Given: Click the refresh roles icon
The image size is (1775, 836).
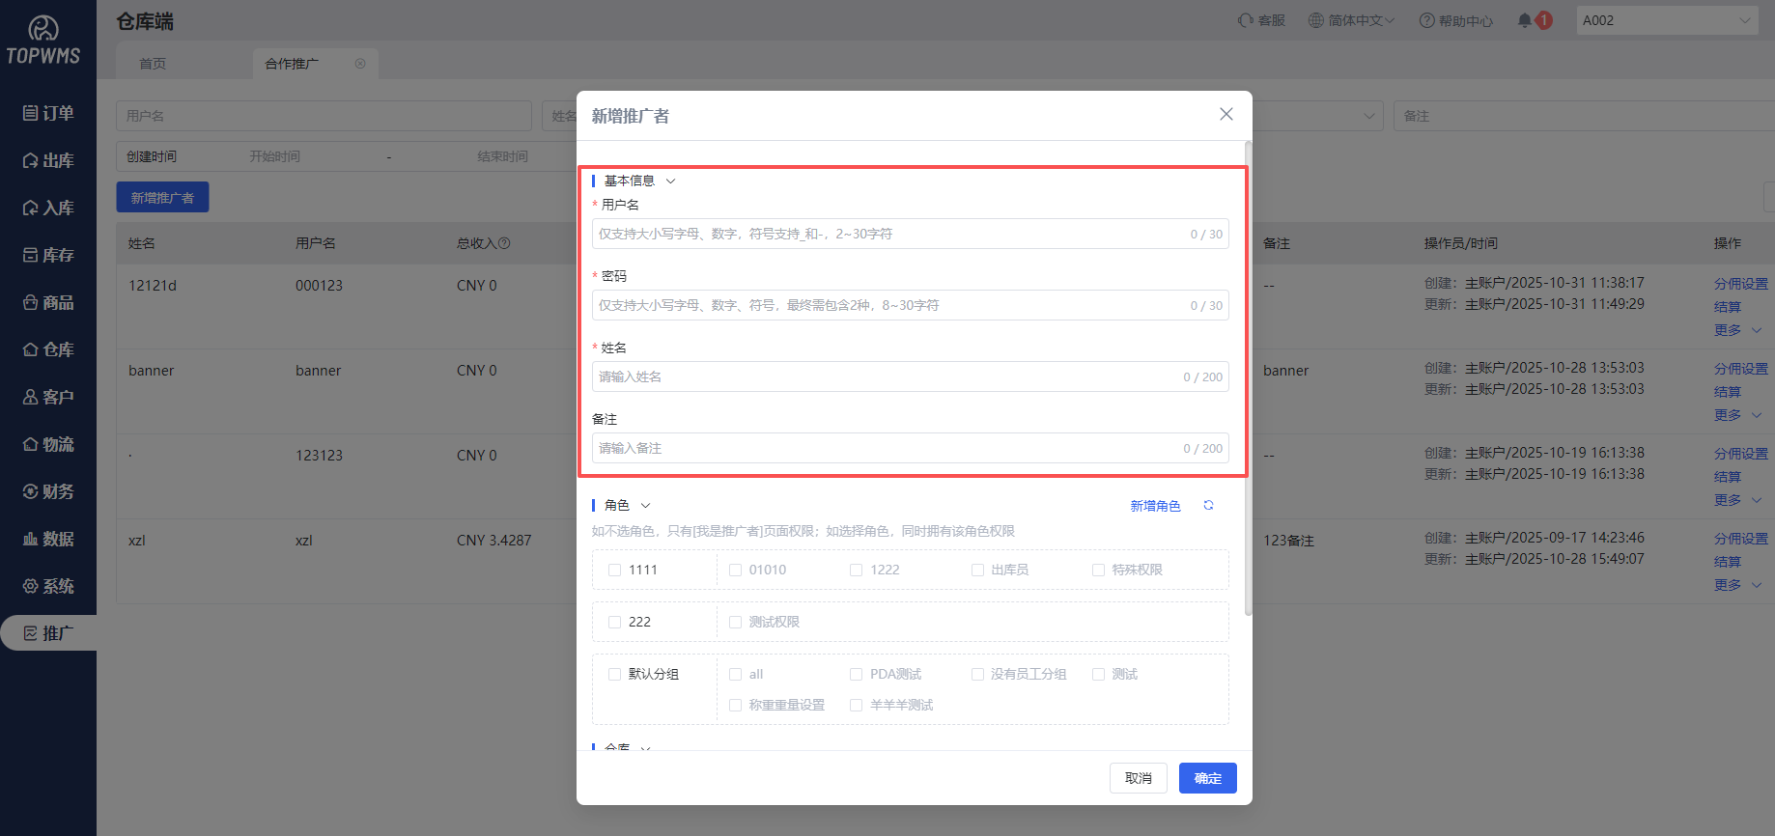Looking at the screenshot, I should (1208, 506).
